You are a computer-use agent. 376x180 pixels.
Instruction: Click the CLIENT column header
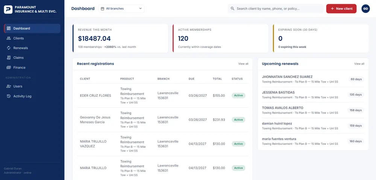coord(85,79)
